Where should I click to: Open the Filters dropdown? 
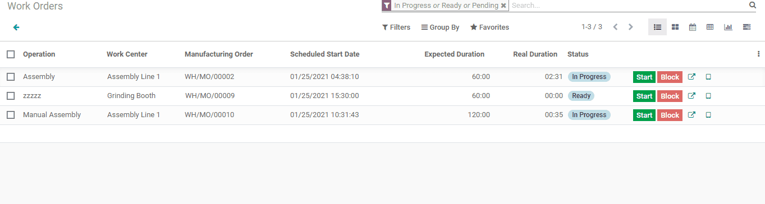396,27
